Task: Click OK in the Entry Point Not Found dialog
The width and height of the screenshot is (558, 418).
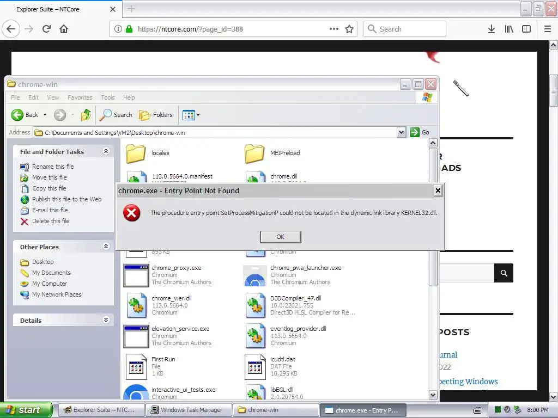Action: (x=281, y=237)
